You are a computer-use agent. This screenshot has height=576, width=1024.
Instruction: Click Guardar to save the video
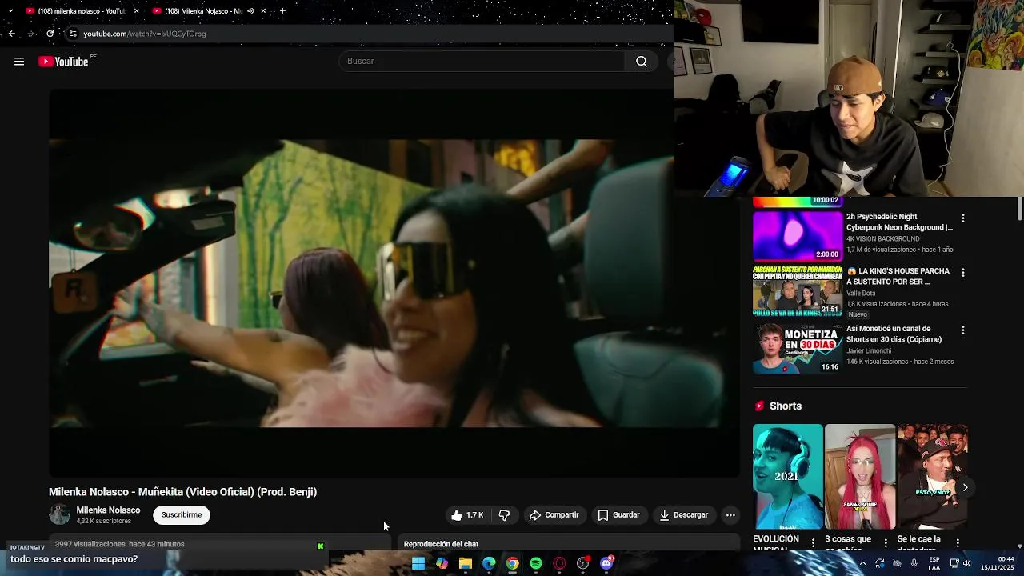(x=618, y=515)
